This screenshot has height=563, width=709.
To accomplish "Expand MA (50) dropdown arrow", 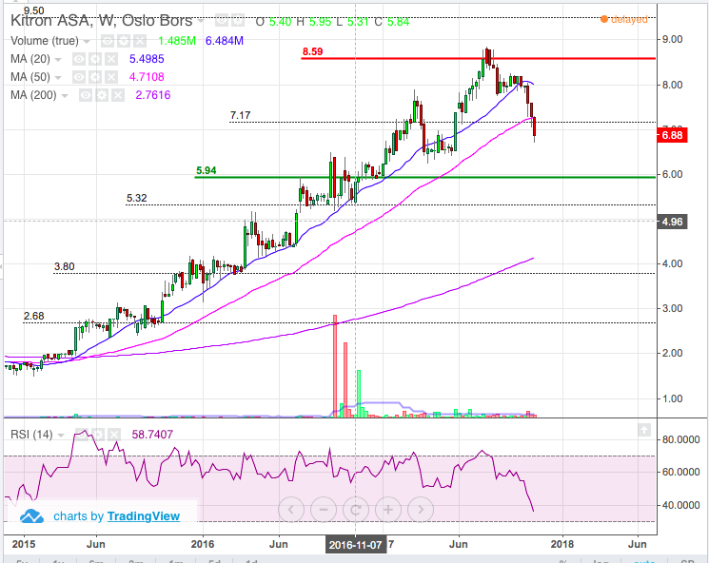I will tap(58, 78).
